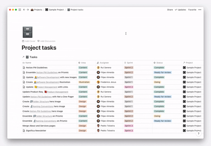Image resolution: width=211 pixels, height=146 pixels.
Task: Click the page icon of Notion PM Guidelines row
Action: tap(24, 68)
